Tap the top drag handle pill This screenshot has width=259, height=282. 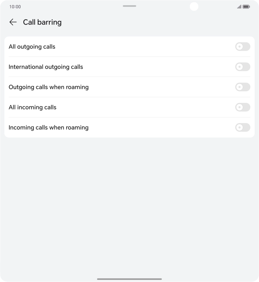(x=129, y=6)
